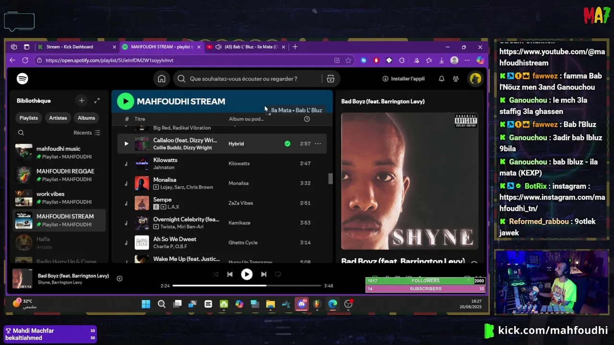Open File Explorer from the taskbar
The image size is (614, 345).
pyautogui.click(x=271, y=304)
